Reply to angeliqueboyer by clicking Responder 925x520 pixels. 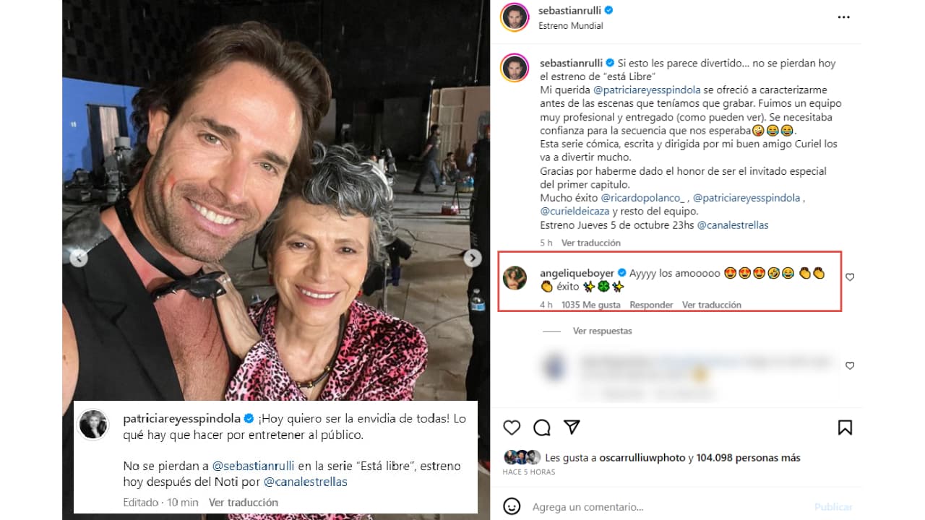coord(651,305)
